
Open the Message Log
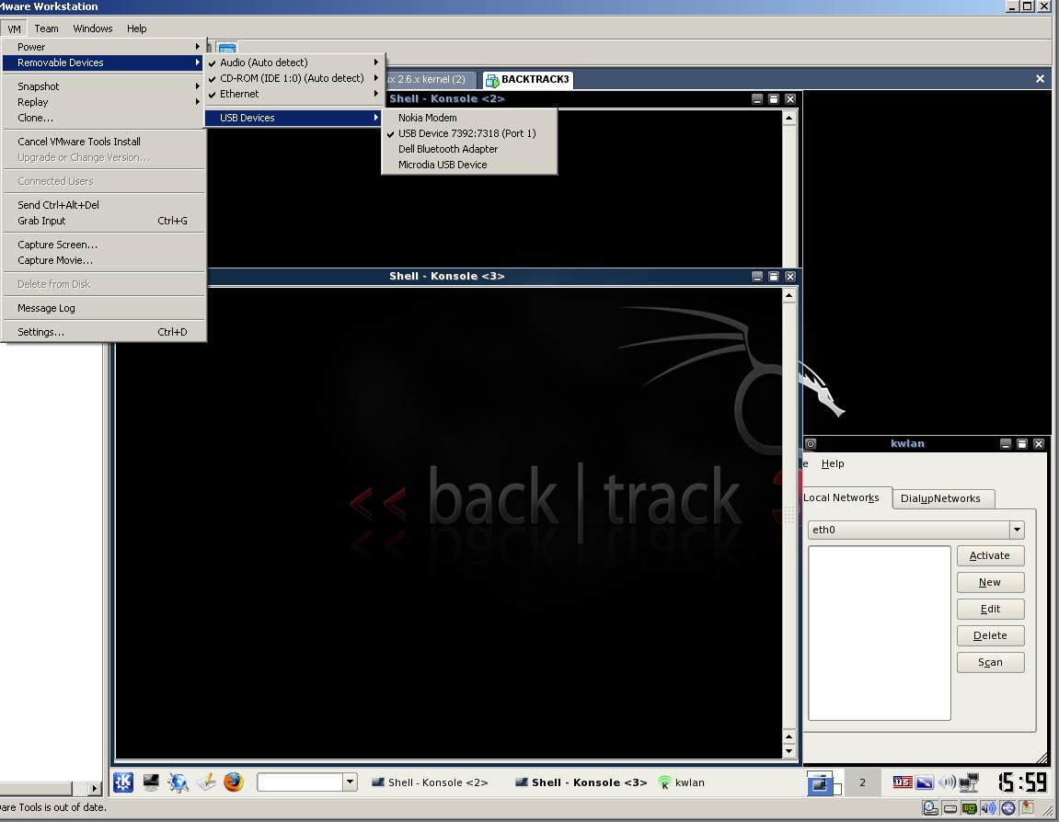coord(103,308)
